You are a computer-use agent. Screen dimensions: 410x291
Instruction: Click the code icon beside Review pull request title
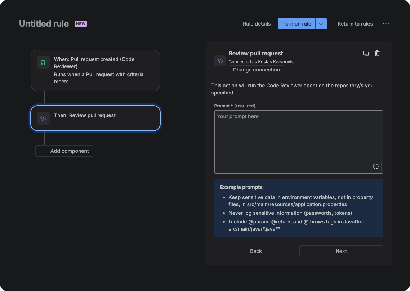(x=220, y=61)
